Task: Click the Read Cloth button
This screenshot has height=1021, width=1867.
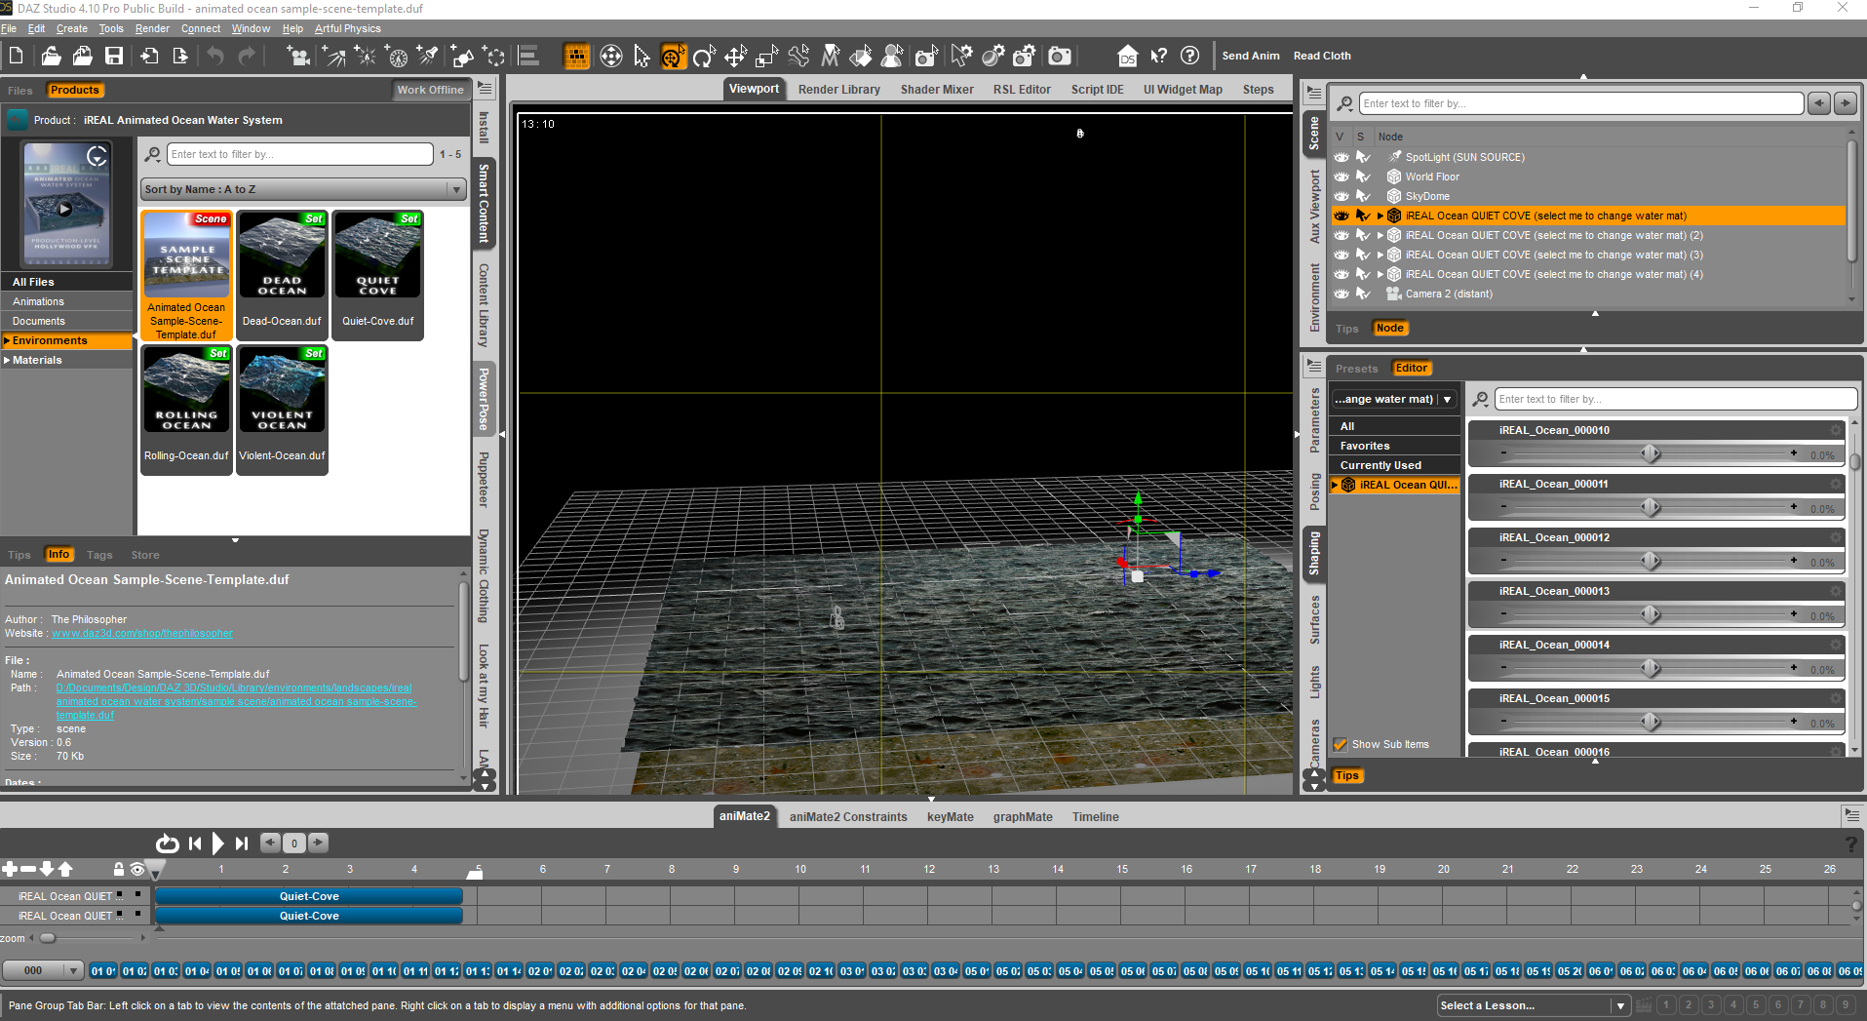Action: click(1322, 56)
